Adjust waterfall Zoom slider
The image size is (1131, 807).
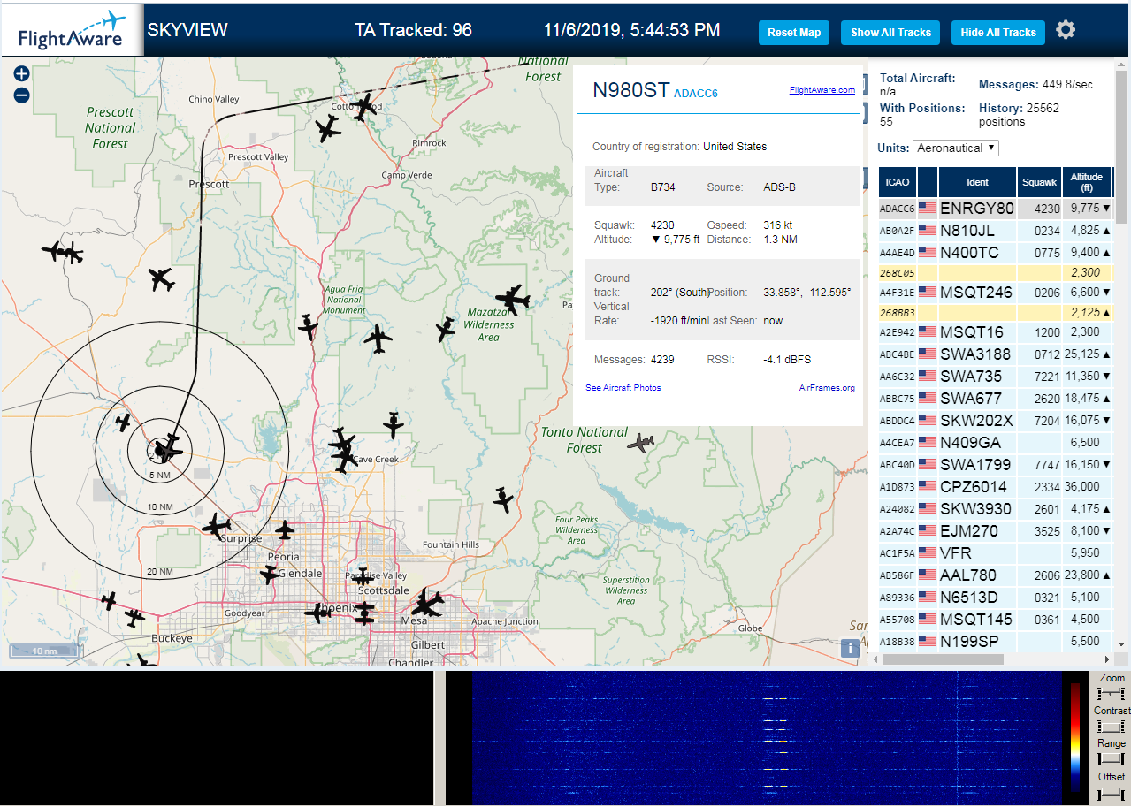1111,693
